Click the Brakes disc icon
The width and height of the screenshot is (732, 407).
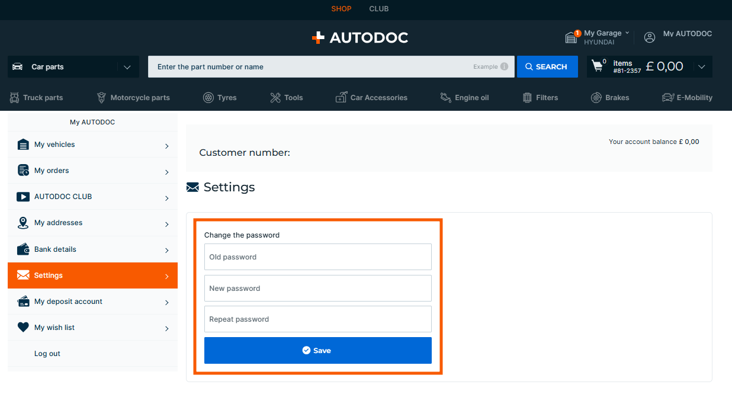(x=596, y=98)
